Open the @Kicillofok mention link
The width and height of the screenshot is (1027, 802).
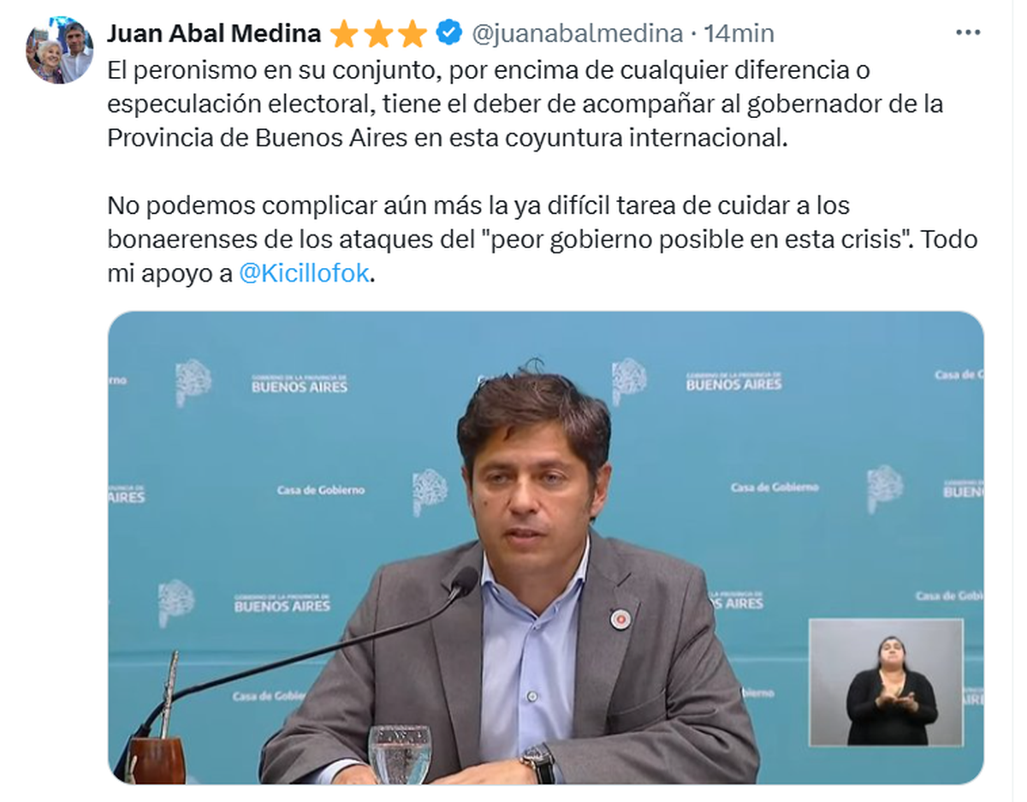[x=304, y=276]
